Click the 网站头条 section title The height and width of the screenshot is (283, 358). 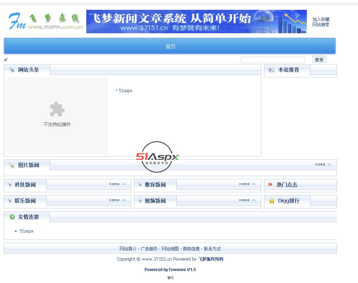click(x=28, y=70)
